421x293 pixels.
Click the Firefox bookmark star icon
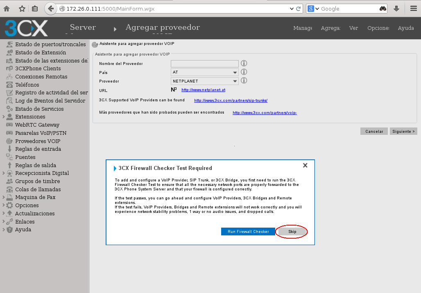pyautogui.click(x=22, y=9)
